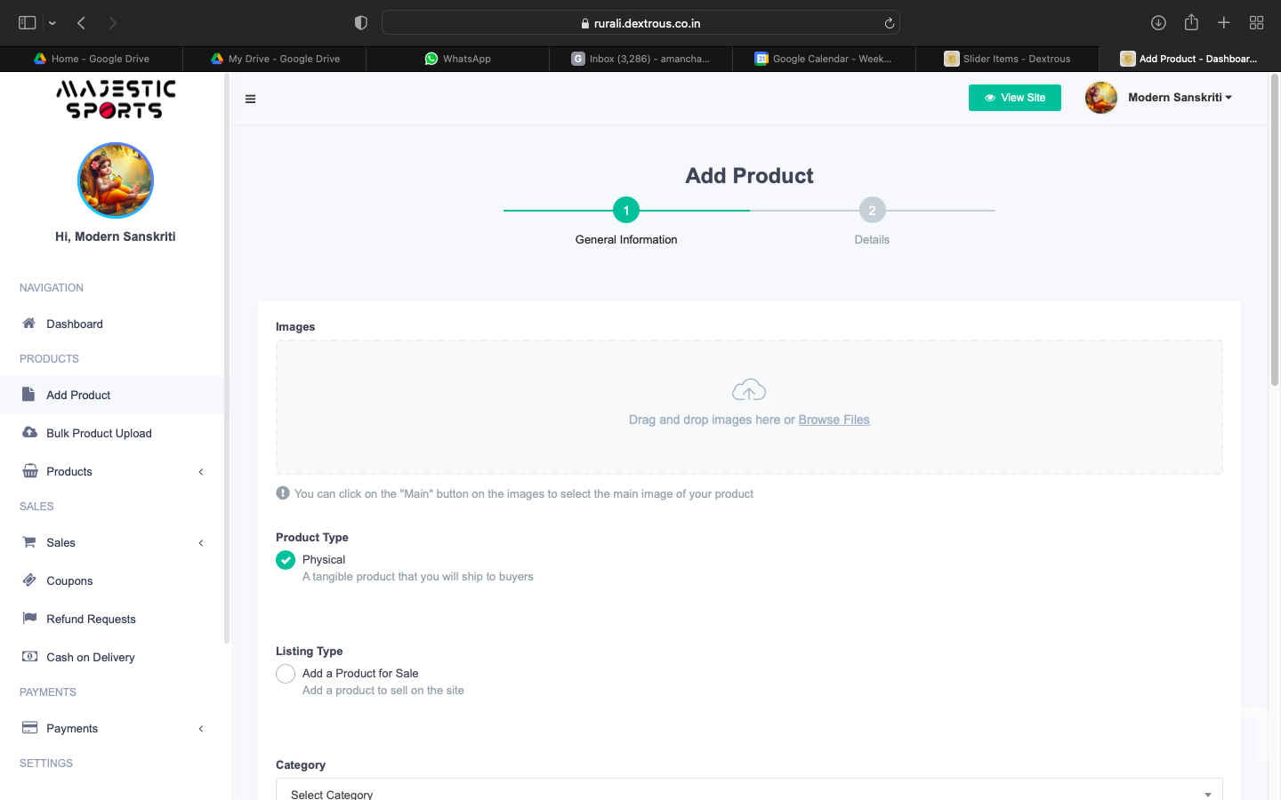Click the Coupons ticket icon
Image resolution: width=1281 pixels, height=800 pixels.
pyautogui.click(x=29, y=580)
